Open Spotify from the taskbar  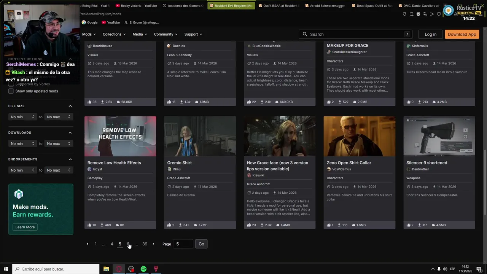click(143, 269)
